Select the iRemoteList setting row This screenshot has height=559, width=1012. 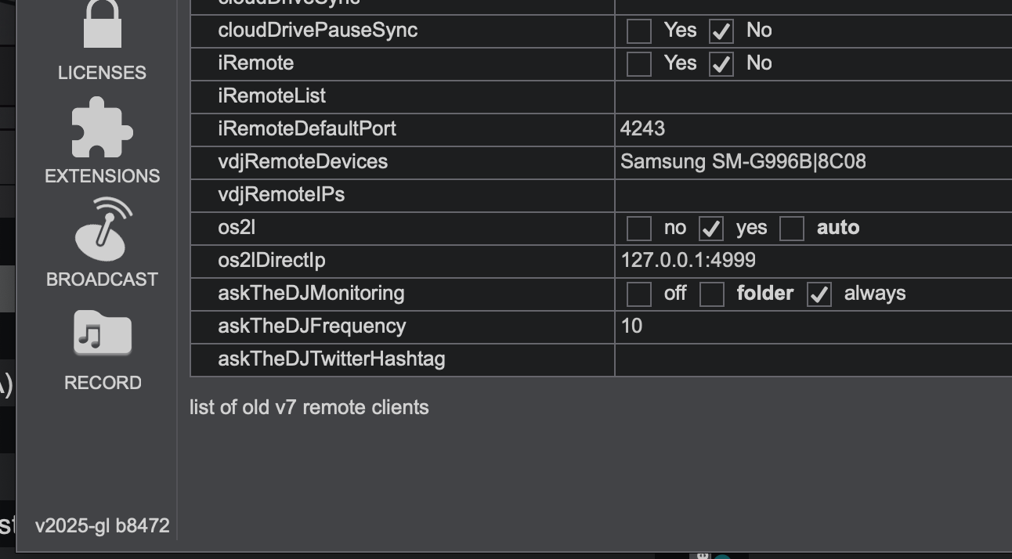(x=601, y=96)
